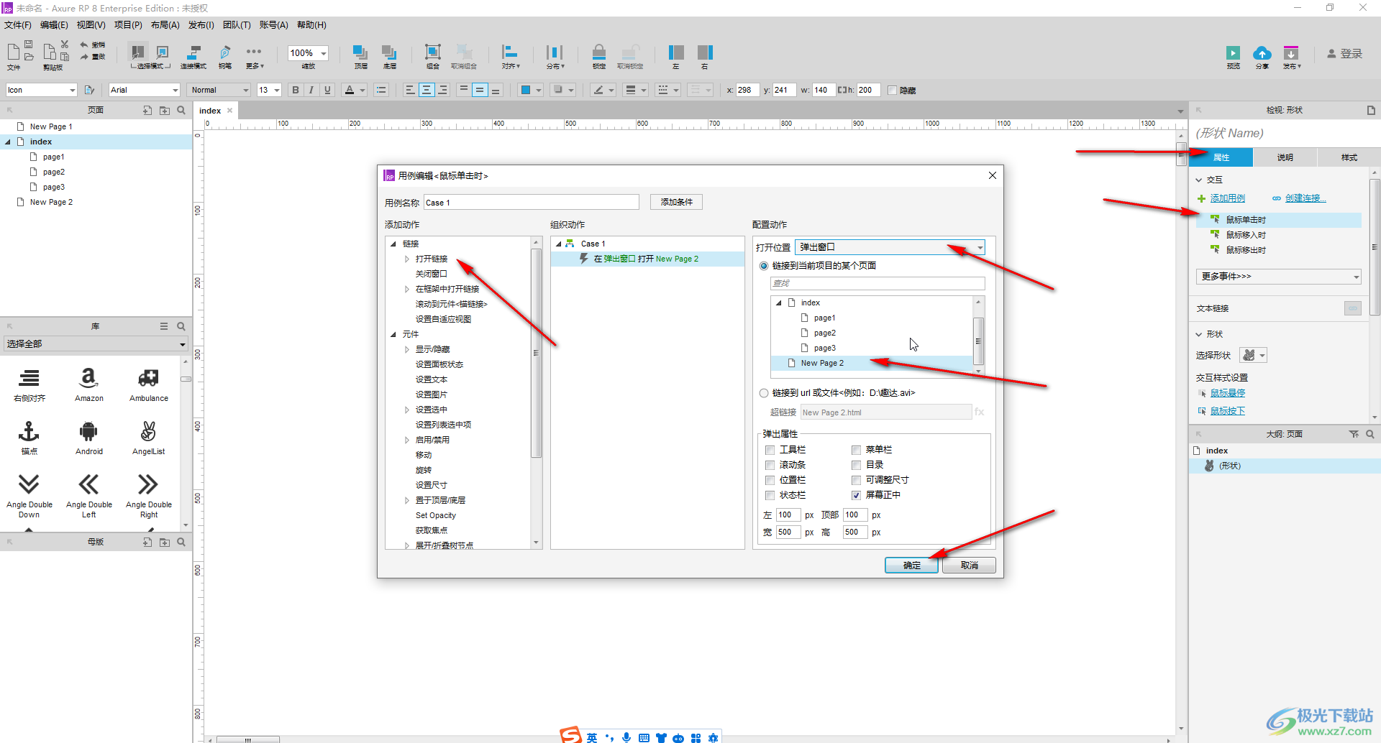Click the Group objects icon
Image resolution: width=1381 pixels, height=743 pixels.
tap(432, 52)
